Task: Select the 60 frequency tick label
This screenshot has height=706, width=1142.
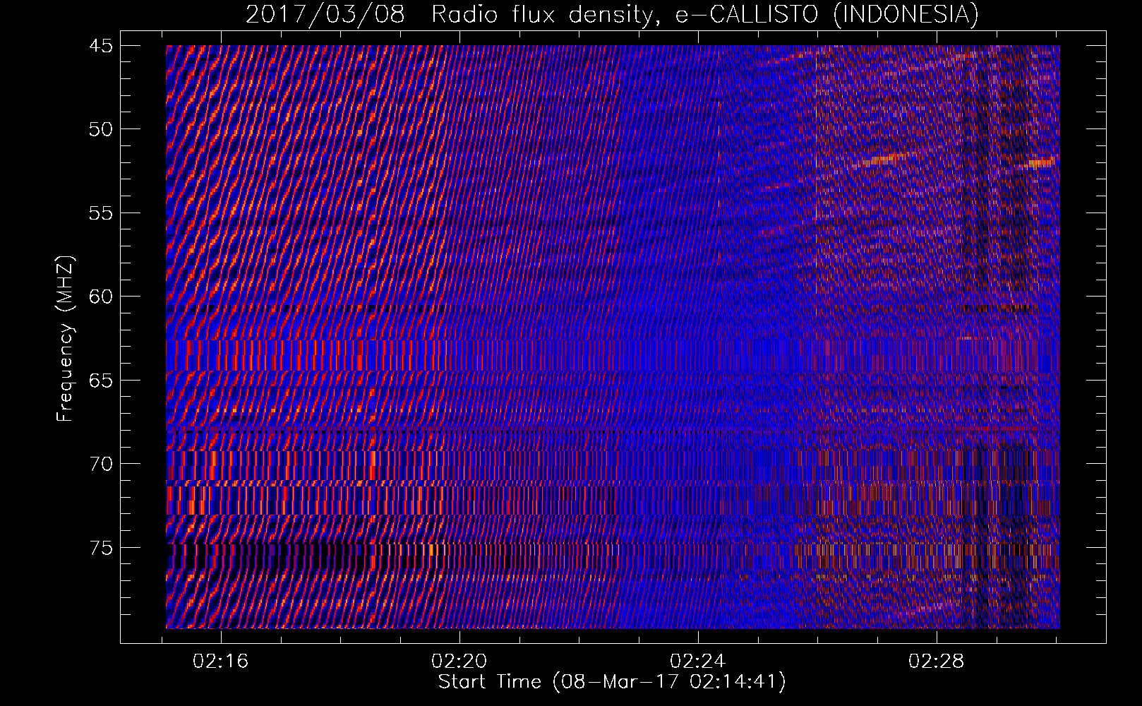Action: pyautogui.click(x=100, y=297)
